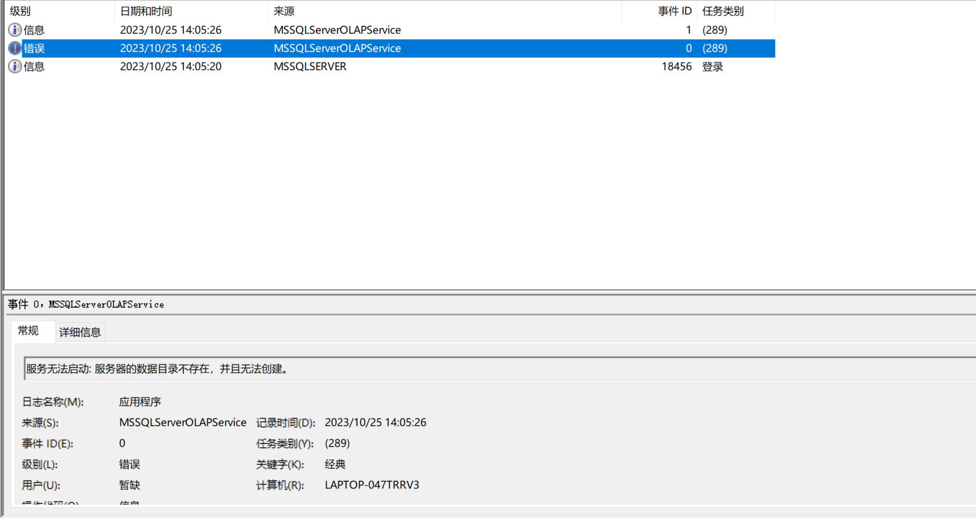976x518 pixels.
Task: Click the 任务类别 column header
Action: pos(723,11)
